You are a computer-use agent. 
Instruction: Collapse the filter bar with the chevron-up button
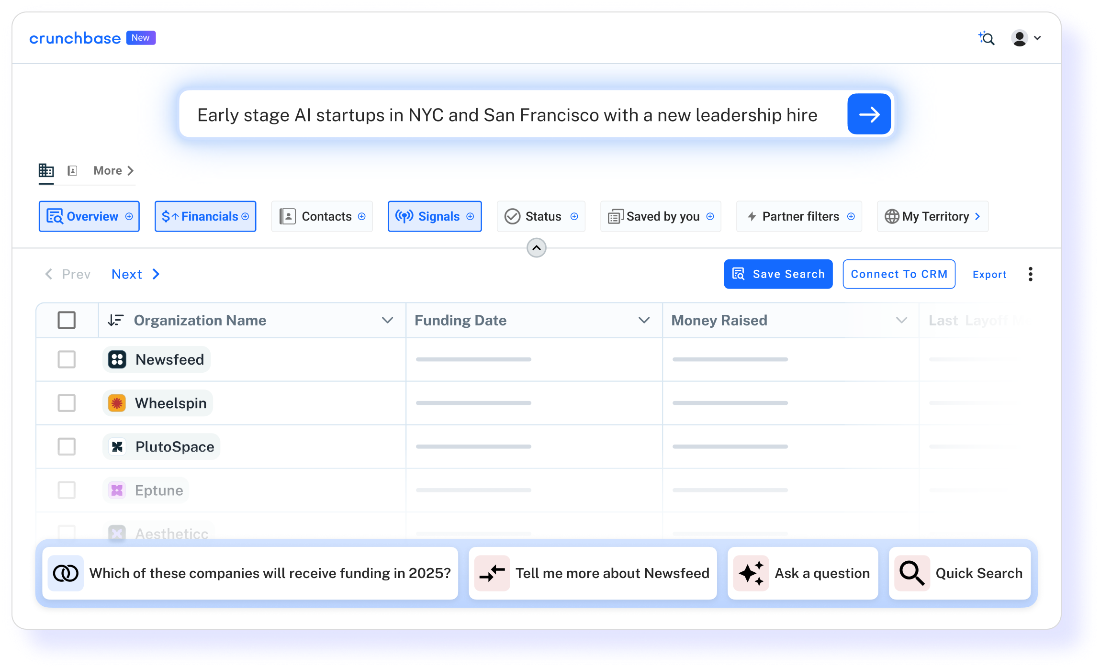[x=537, y=248]
